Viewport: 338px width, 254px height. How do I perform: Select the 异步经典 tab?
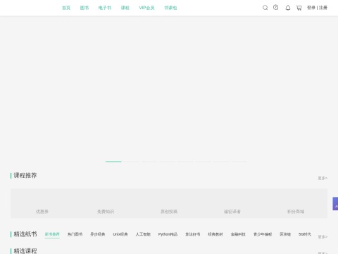coord(98,234)
